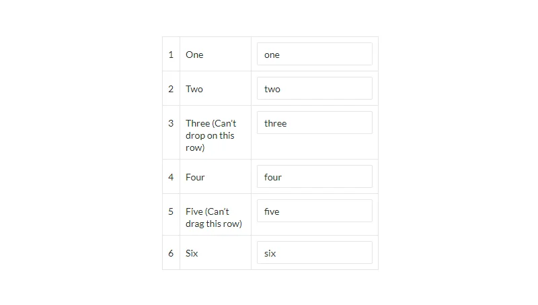Click the 'Five (Can't drag this row)' text
The image size is (538, 305).
(x=213, y=217)
